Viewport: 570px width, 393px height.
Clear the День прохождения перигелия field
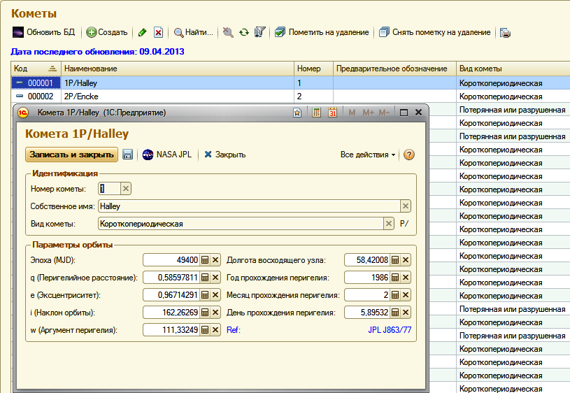(x=406, y=313)
